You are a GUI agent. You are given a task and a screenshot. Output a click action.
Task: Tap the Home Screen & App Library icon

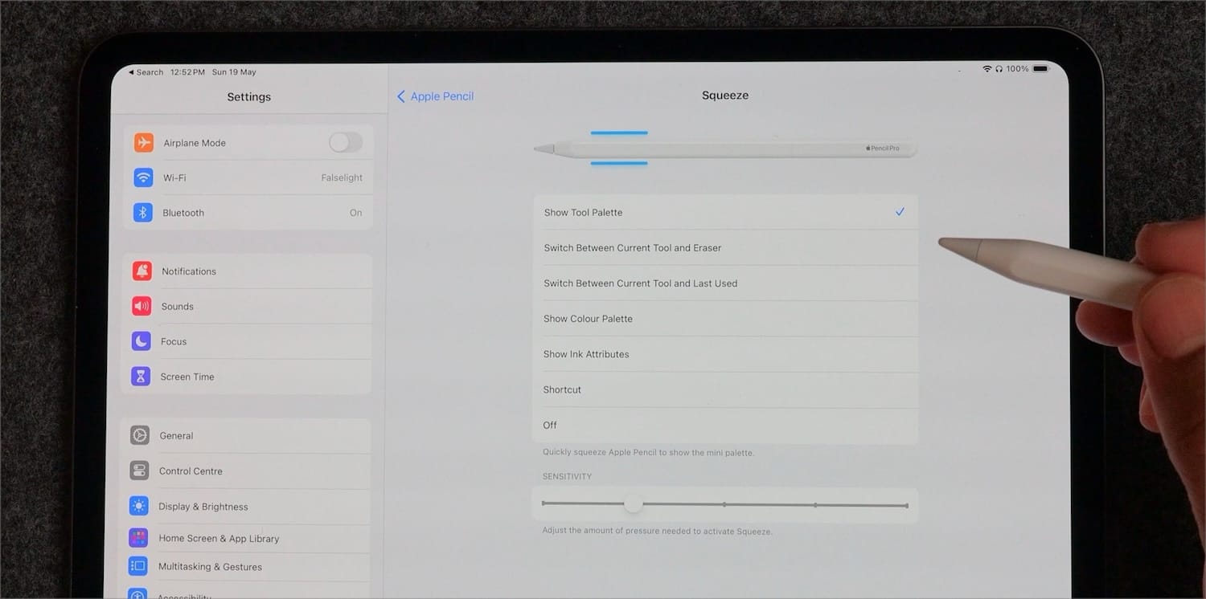tap(138, 538)
